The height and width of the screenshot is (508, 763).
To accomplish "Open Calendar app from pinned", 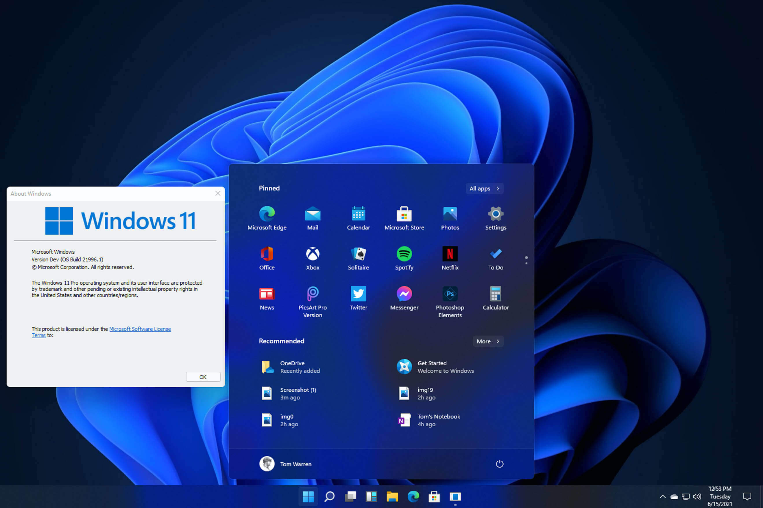I will pos(358,218).
